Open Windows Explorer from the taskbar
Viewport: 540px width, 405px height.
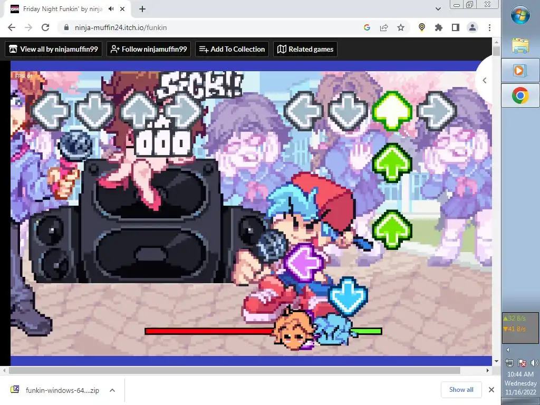(520, 46)
